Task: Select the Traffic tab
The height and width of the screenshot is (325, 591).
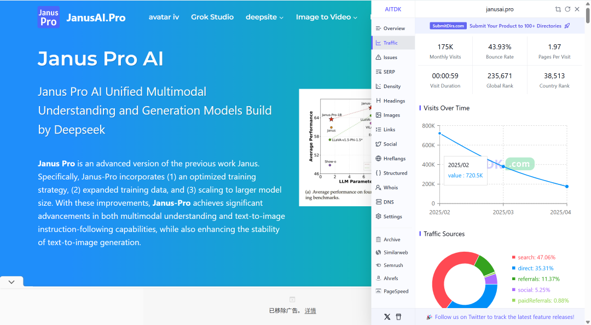Action: pos(393,43)
